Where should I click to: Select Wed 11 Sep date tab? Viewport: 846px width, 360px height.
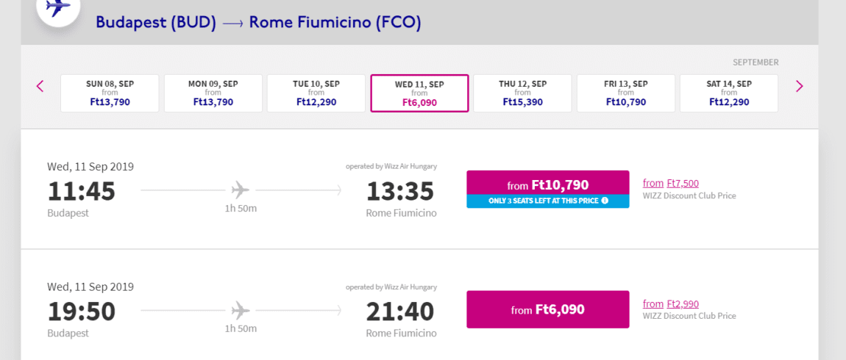419,93
